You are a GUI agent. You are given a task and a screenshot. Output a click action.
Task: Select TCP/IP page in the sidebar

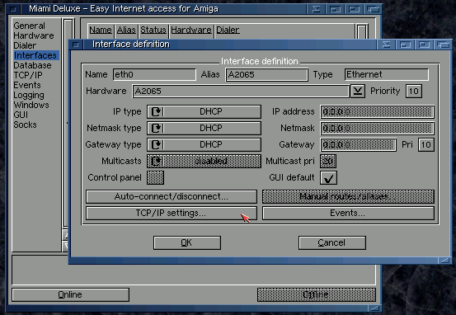[x=28, y=75]
